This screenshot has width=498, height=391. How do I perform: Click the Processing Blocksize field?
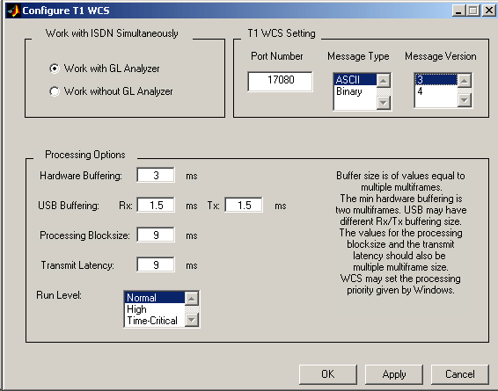click(156, 235)
